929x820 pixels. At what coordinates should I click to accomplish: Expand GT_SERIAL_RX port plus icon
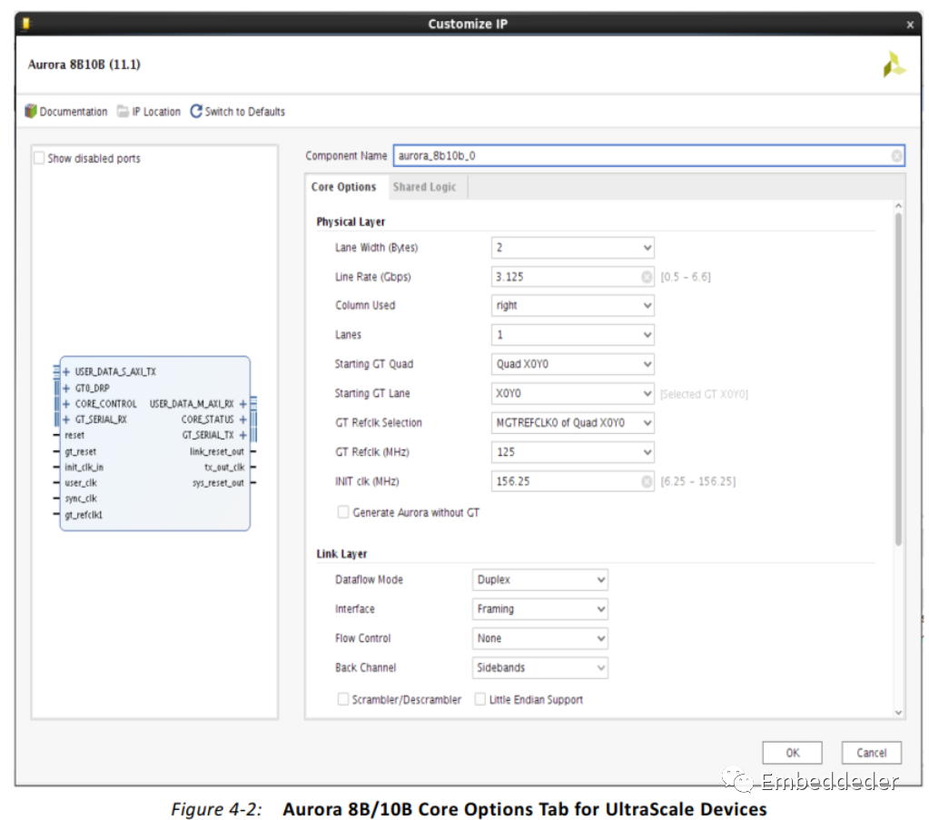pos(66,420)
